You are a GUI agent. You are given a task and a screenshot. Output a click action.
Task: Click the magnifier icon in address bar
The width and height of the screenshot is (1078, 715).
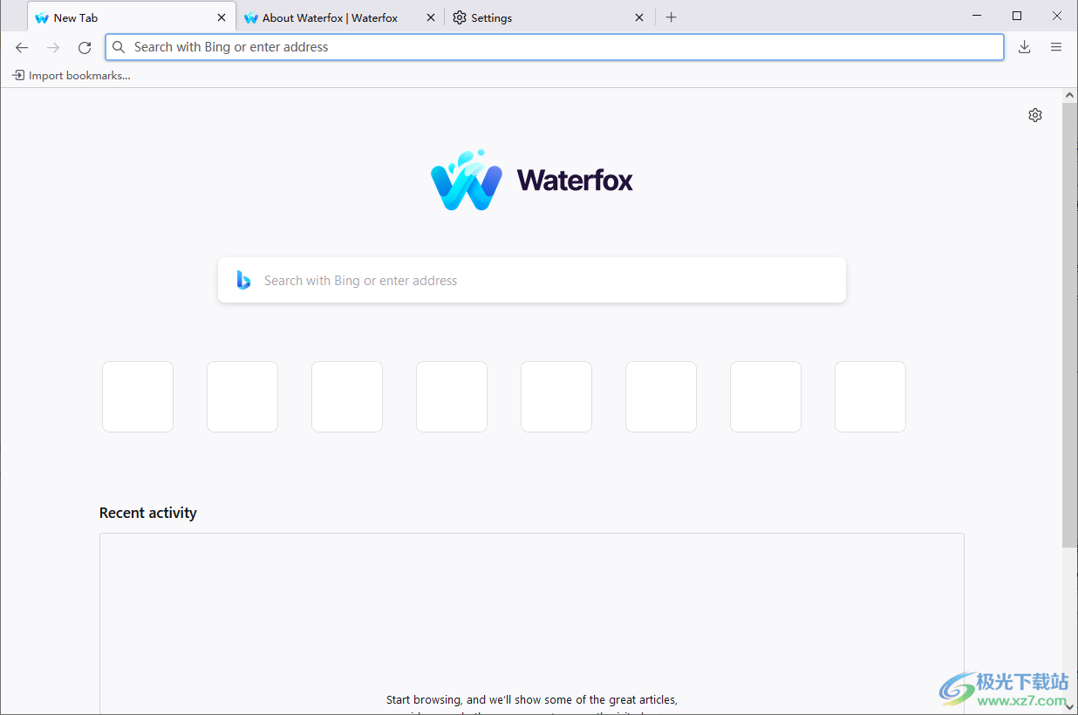(119, 47)
